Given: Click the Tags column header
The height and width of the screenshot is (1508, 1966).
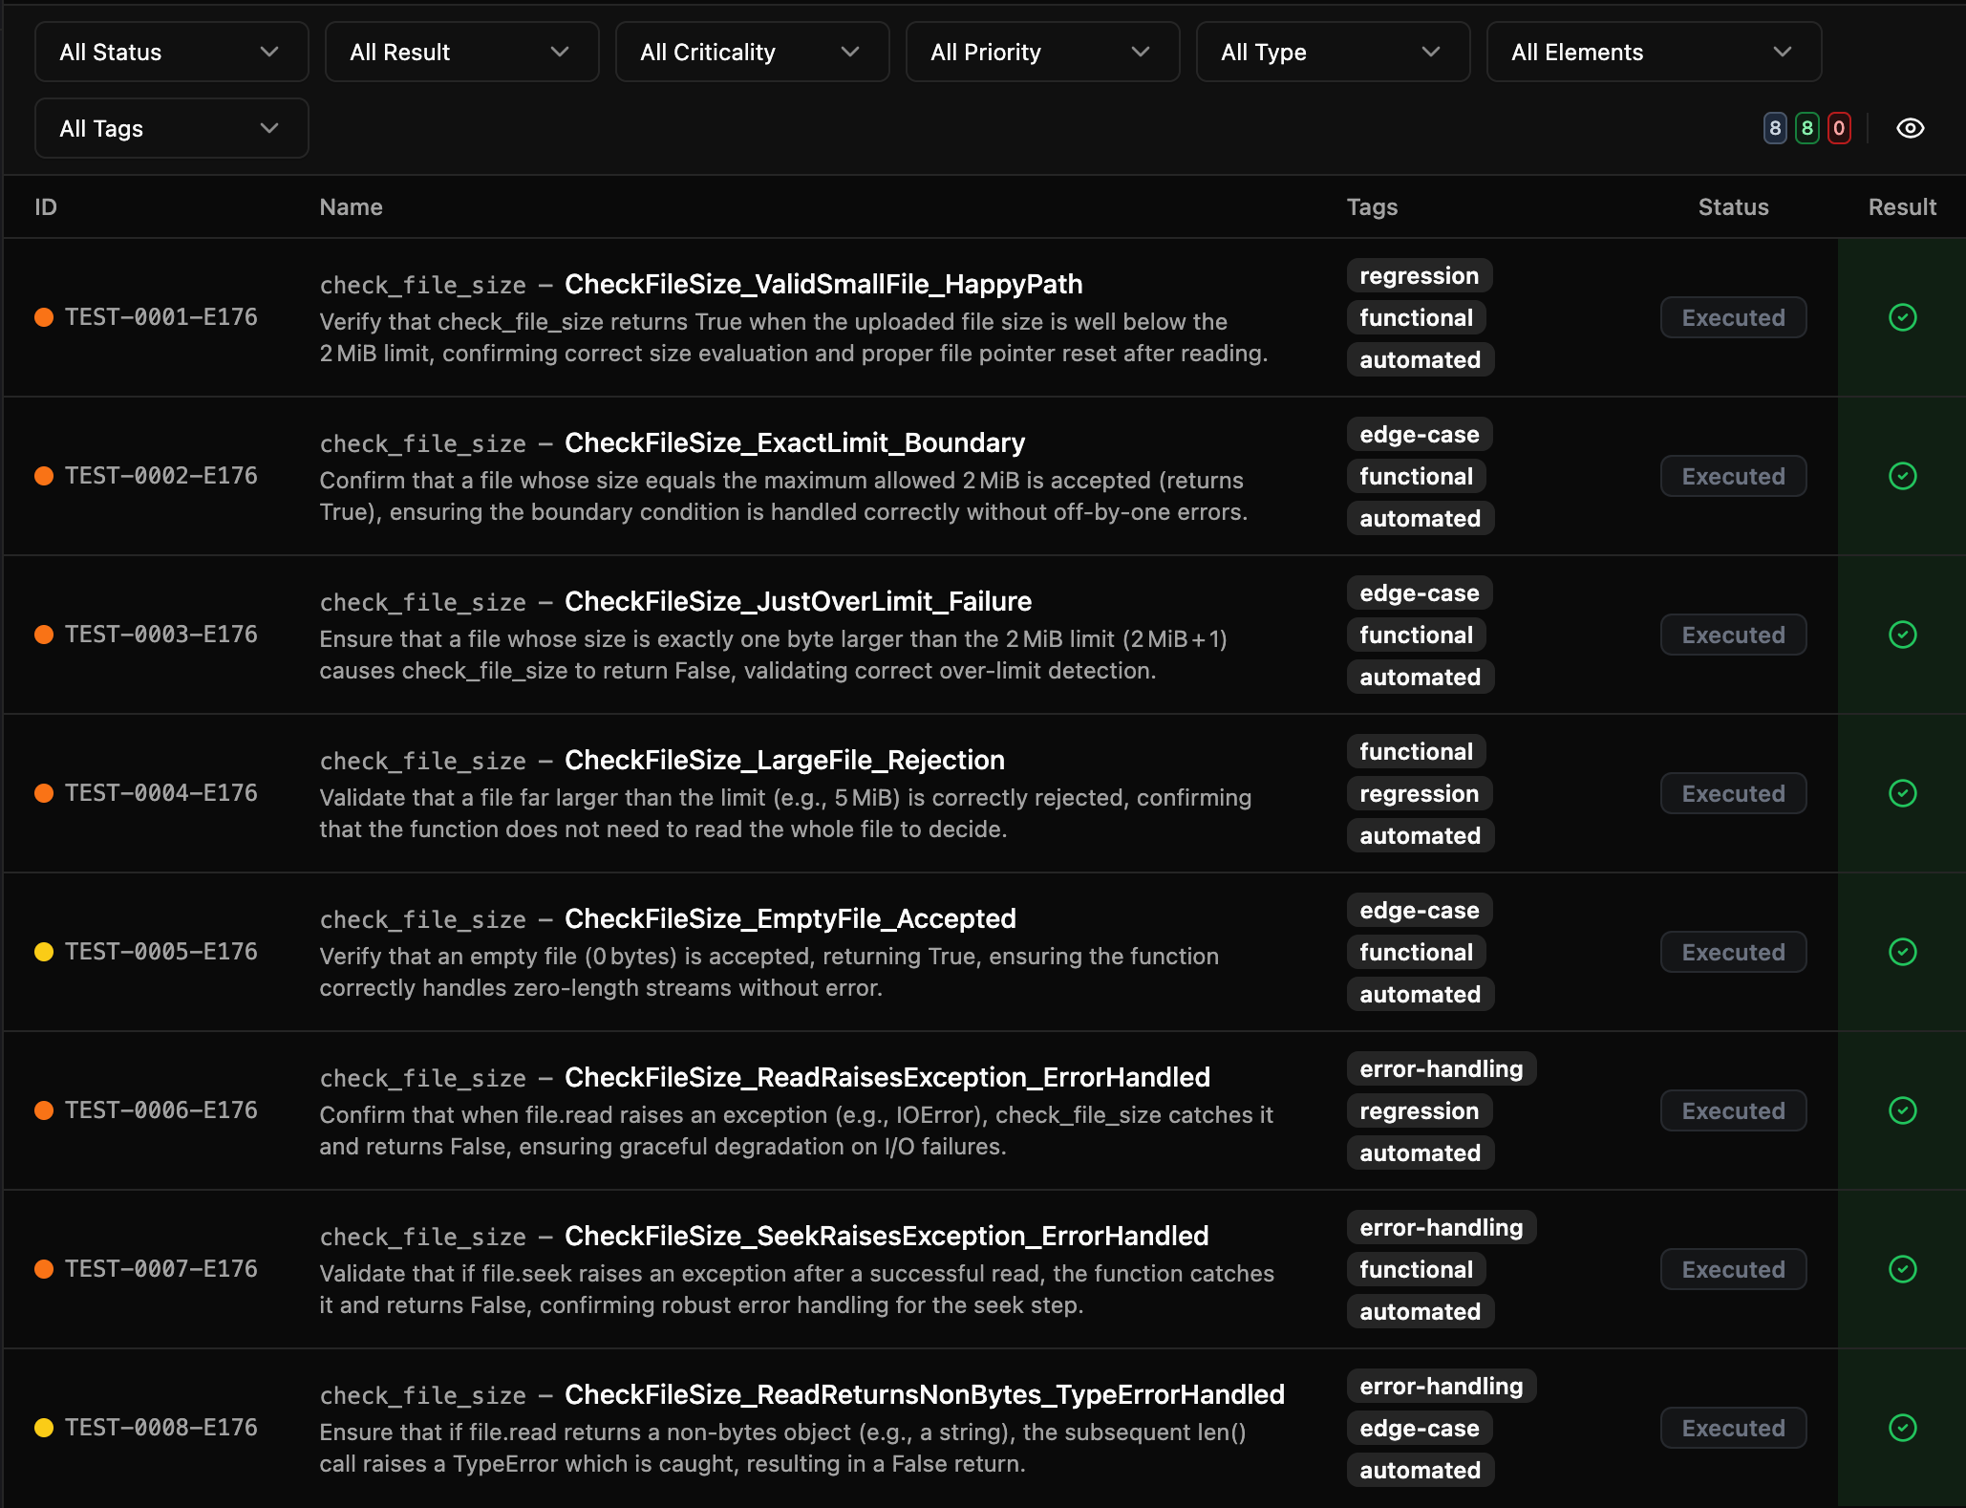Looking at the screenshot, I should point(1372,207).
